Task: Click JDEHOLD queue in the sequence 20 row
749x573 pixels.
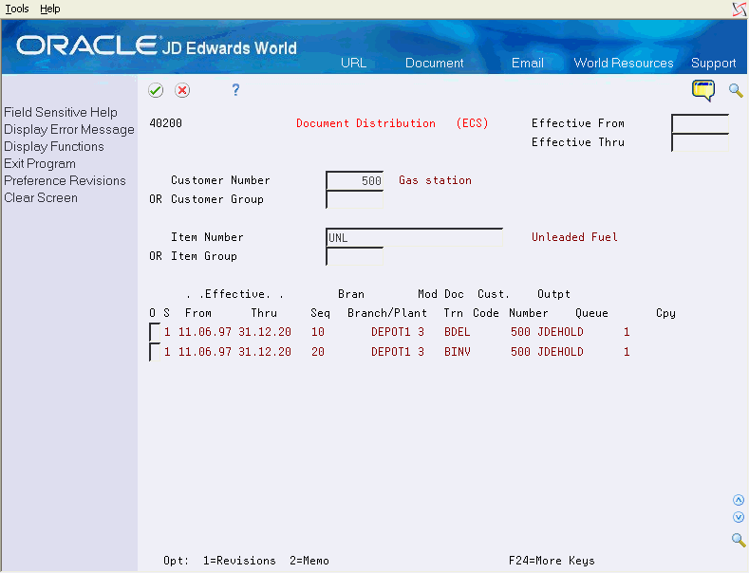Action: [560, 352]
